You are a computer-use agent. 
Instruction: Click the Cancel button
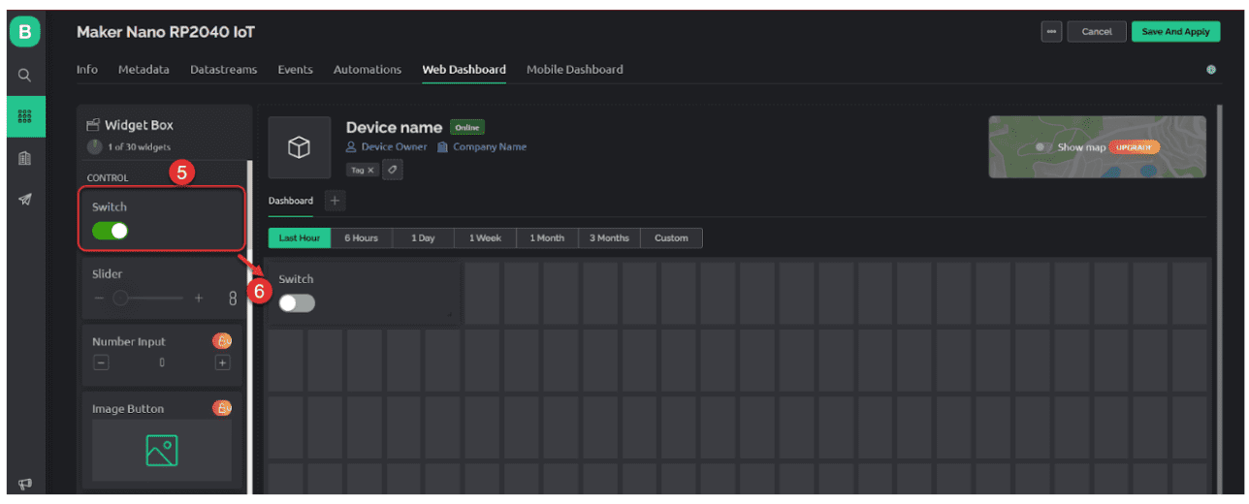coord(1097,32)
